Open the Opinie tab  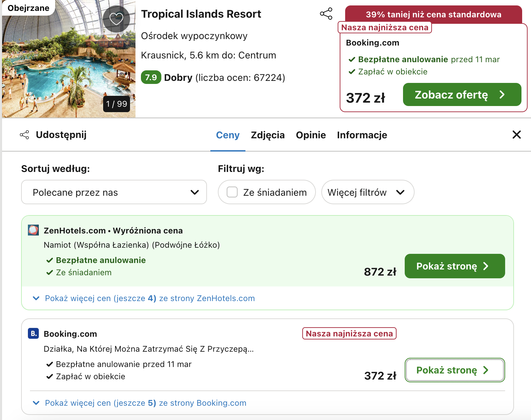(x=311, y=135)
